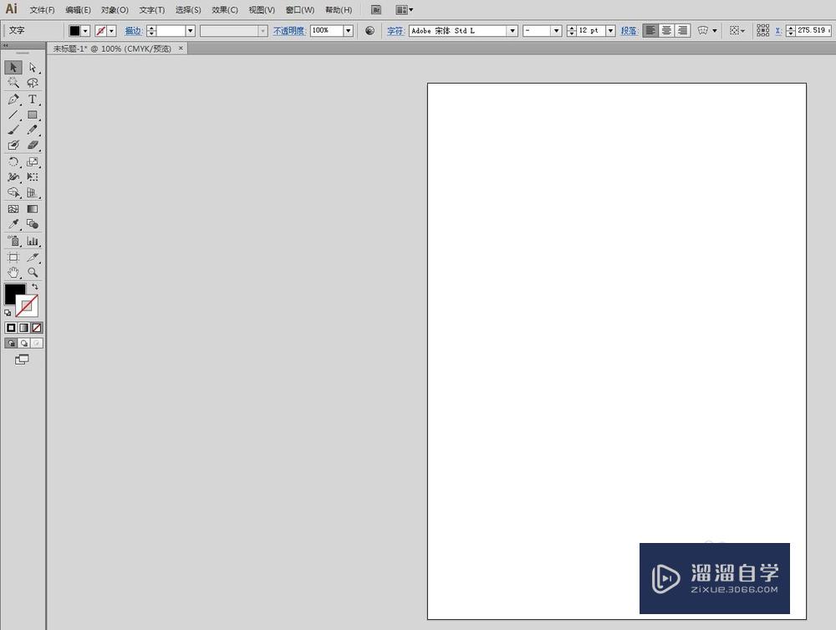This screenshot has width=836, height=630.
Task: Select the Lasso tool
Action: coord(33,83)
